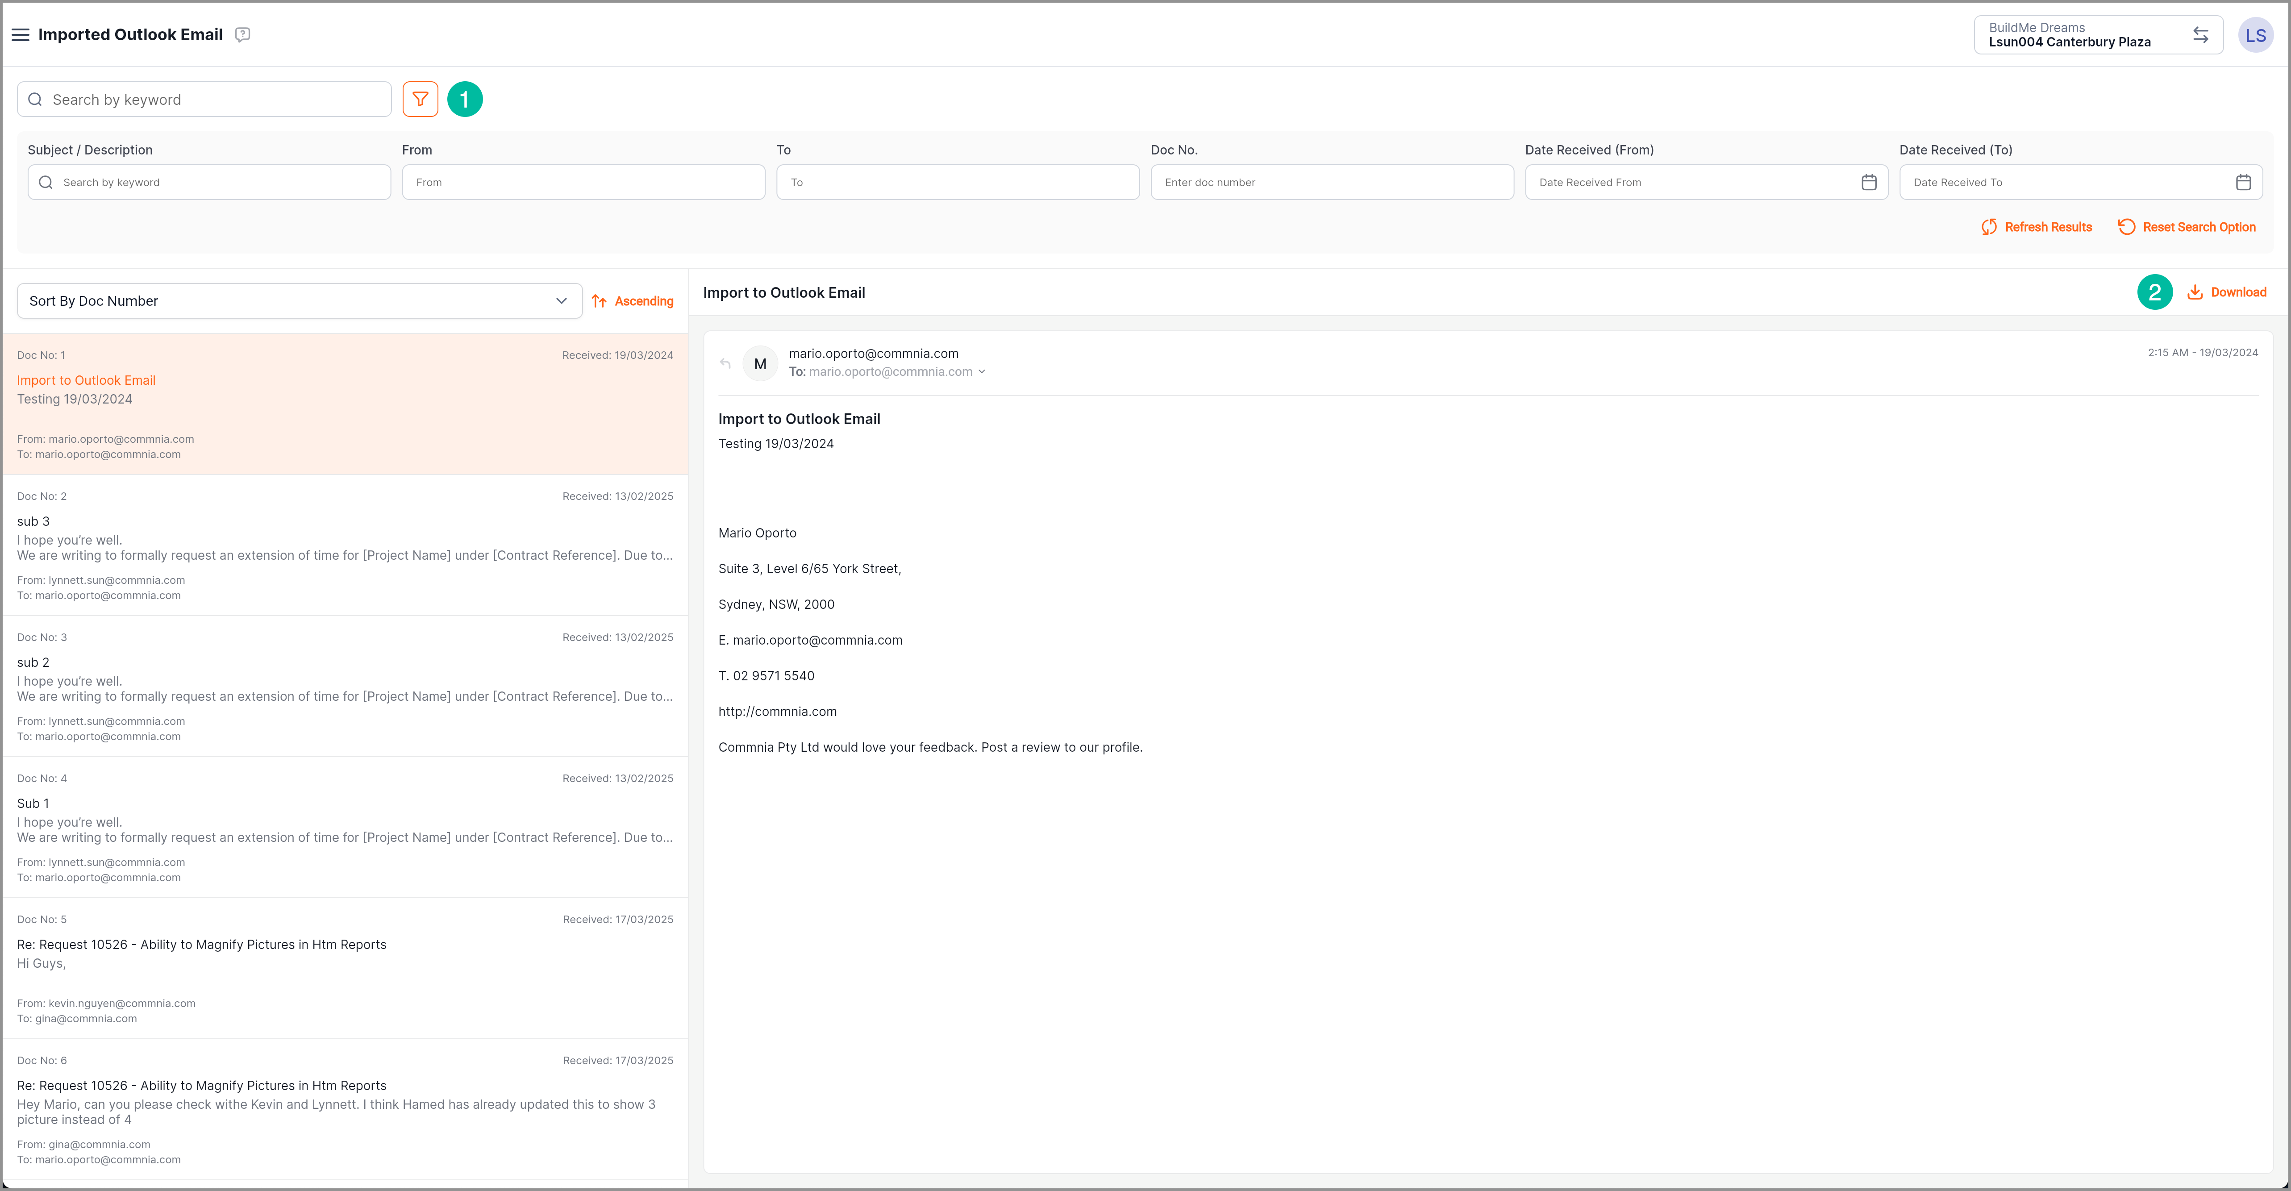Toggle the orange filter funnel button
The width and height of the screenshot is (2291, 1191).
420,100
